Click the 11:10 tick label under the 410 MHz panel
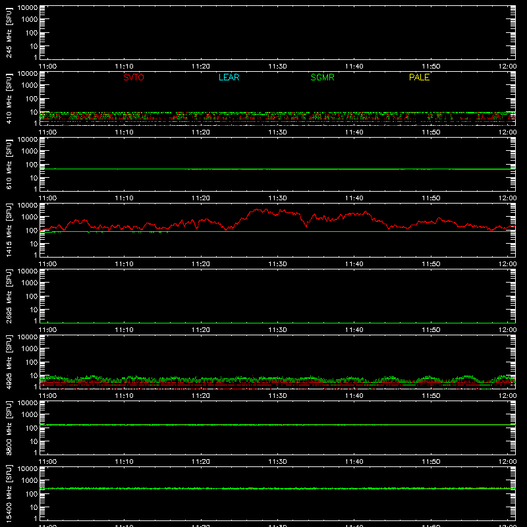Image resolution: width=527 pixels, height=527 pixels. [124, 132]
